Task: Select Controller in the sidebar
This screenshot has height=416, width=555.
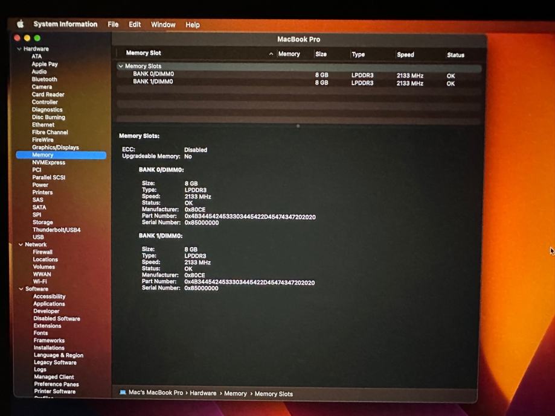Action: 45,102
